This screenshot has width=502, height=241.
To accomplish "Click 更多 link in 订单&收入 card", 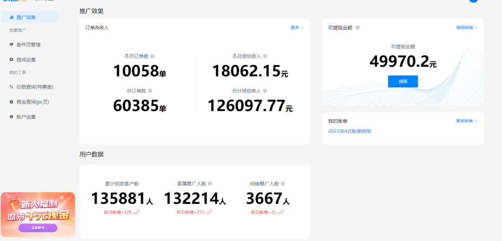I will [x=297, y=27].
